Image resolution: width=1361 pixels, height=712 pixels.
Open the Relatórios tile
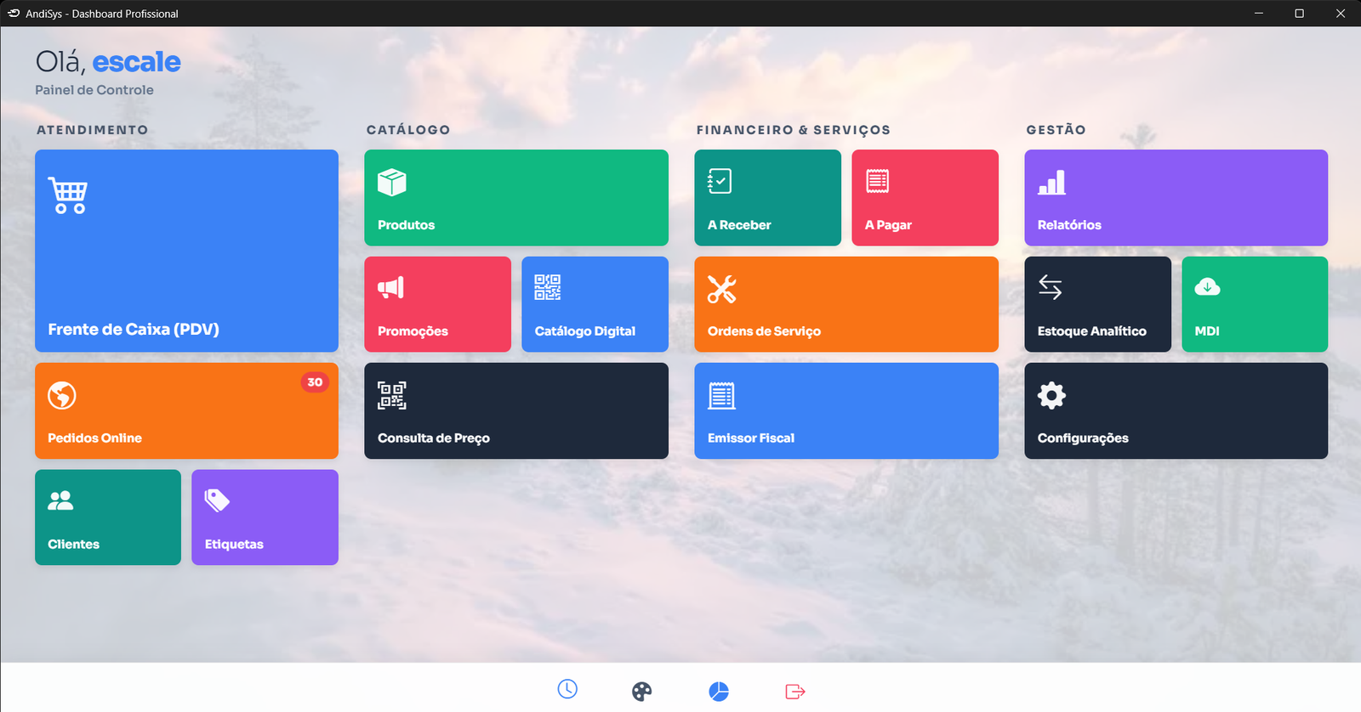1176,198
